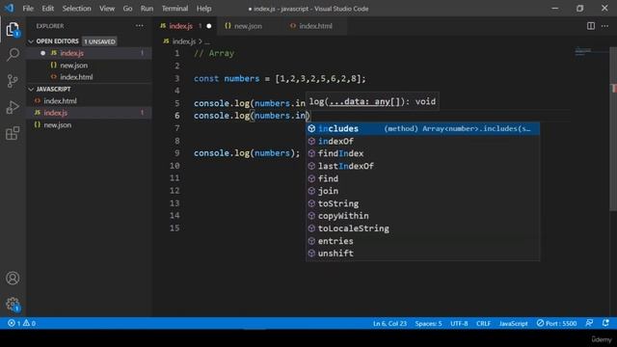This screenshot has width=617, height=347.
Task: Open the Go menu
Action: [x=127, y=9]
